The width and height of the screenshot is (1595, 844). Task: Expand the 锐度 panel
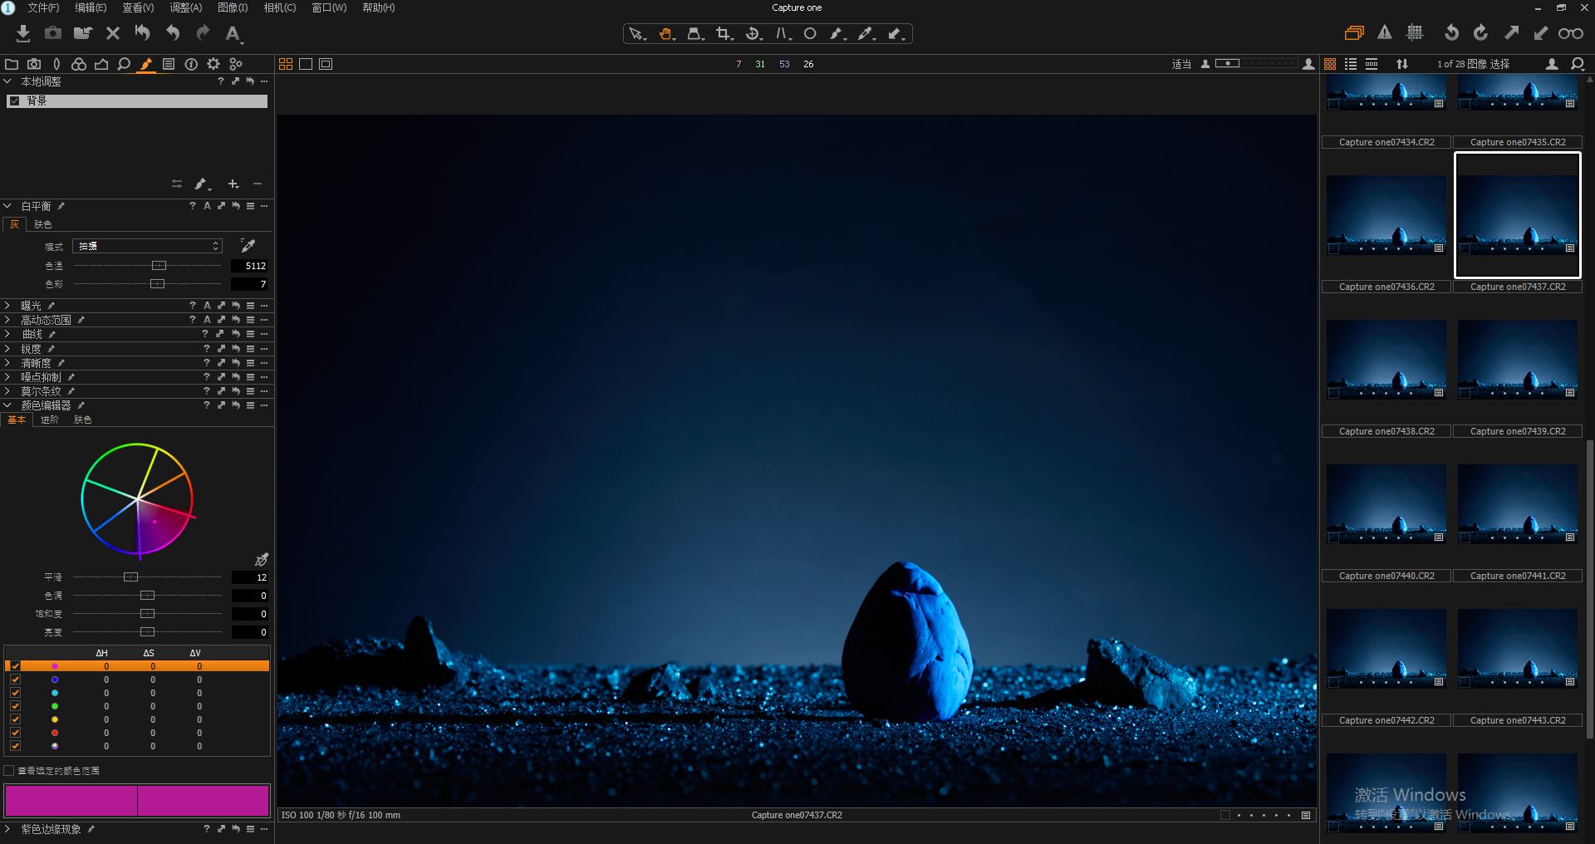coord(7,349)
